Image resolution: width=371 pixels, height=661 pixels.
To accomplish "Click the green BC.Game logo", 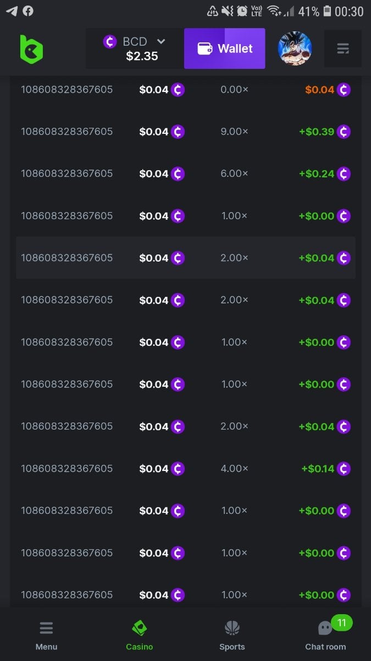I will [x=31, y=49].
